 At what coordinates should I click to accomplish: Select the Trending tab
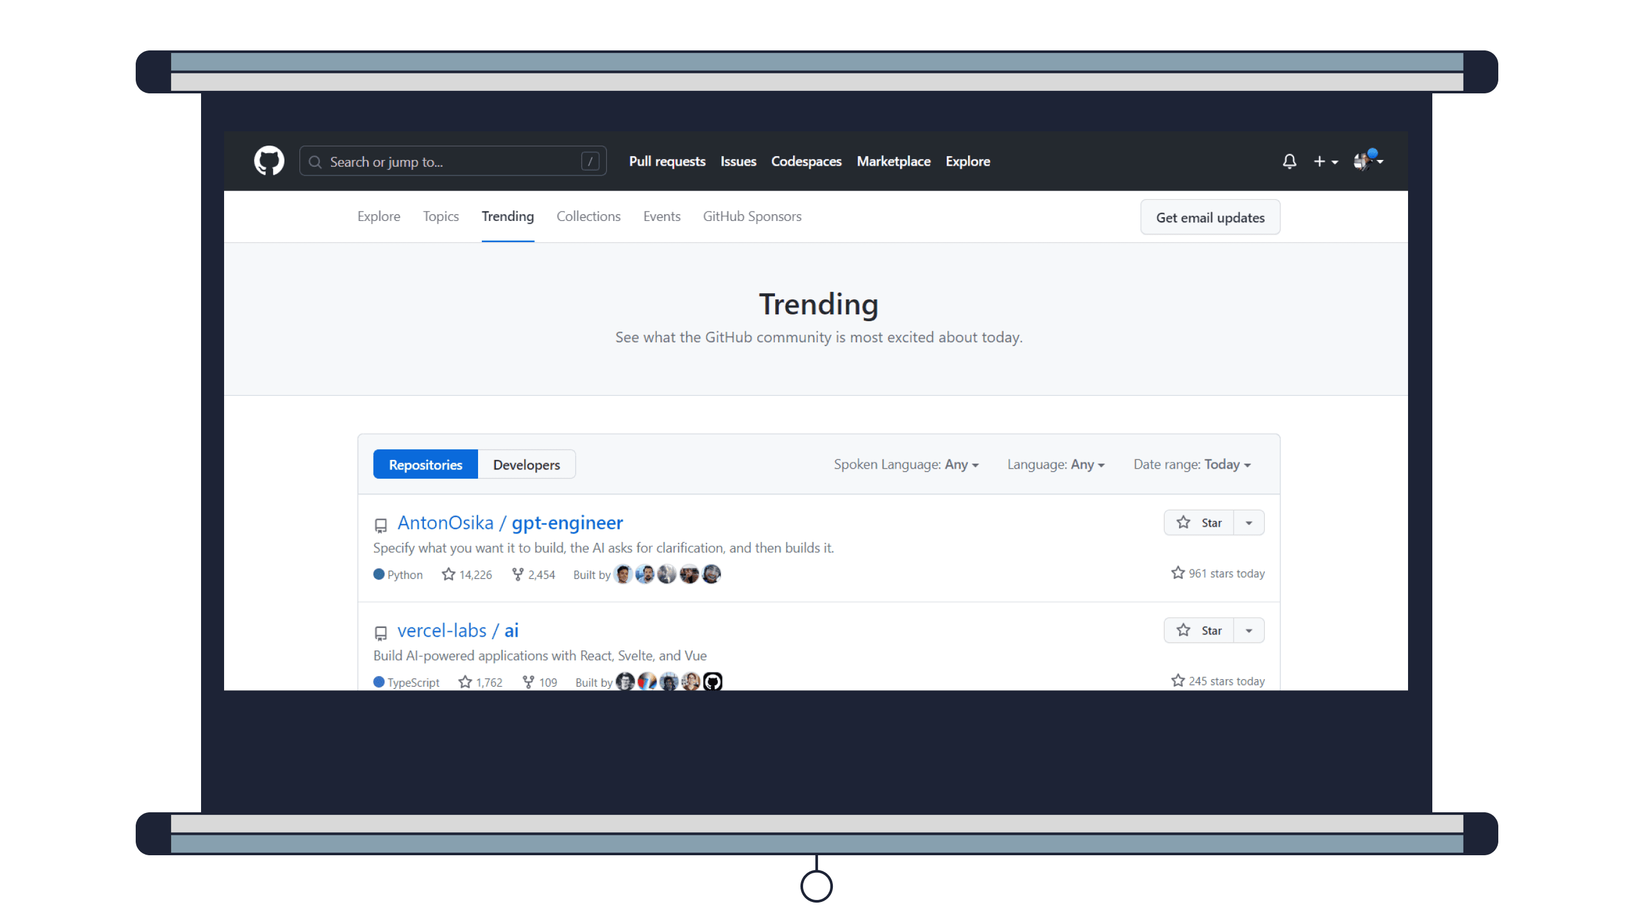point(507,216)
